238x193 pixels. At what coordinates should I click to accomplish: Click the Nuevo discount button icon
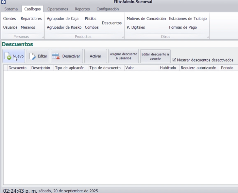click(8, 56)
